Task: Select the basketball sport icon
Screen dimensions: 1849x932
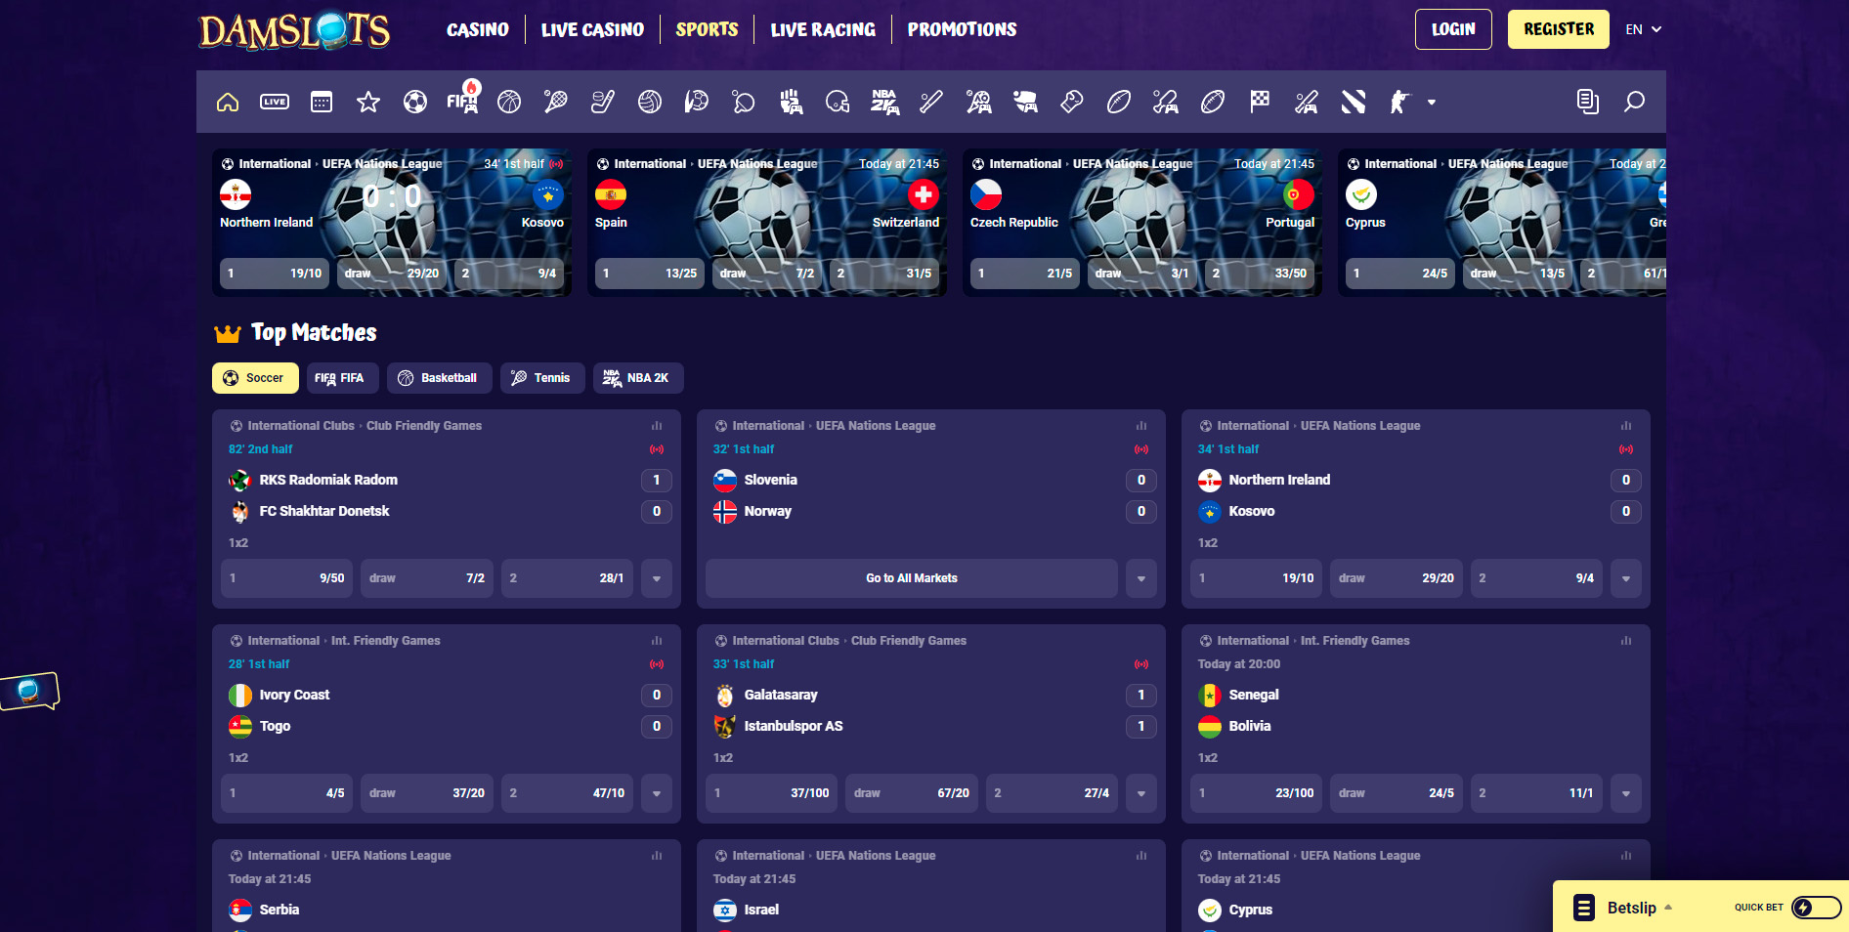Action: (509, 102)
